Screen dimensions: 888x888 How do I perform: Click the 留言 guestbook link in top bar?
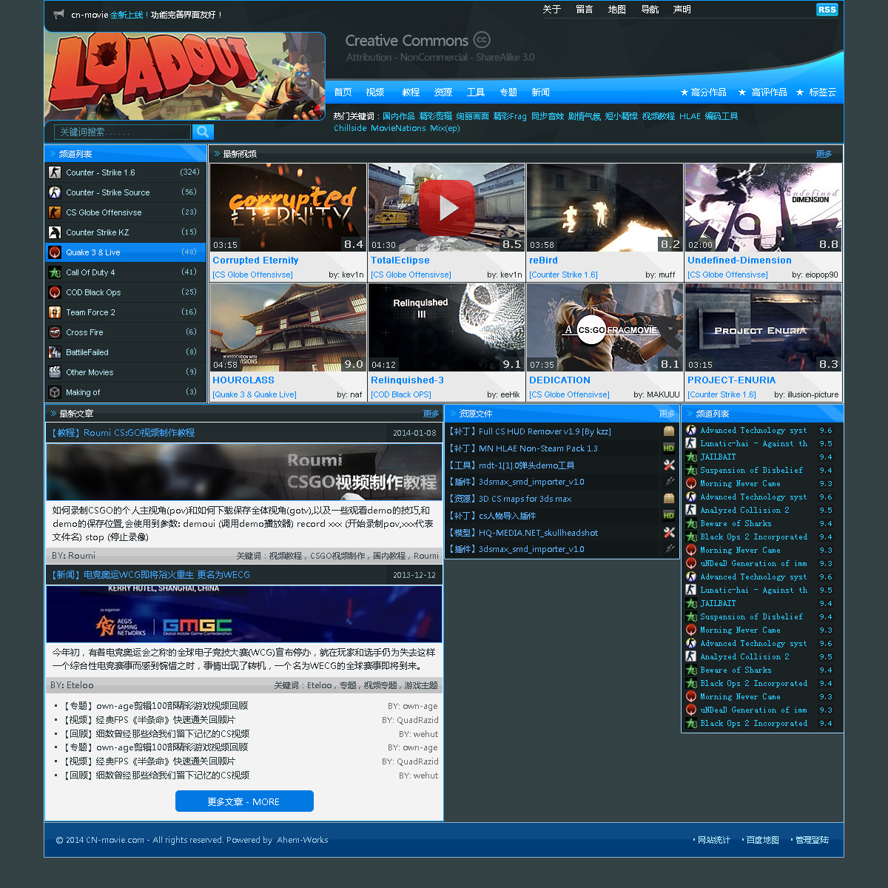(x=585, y=10)
